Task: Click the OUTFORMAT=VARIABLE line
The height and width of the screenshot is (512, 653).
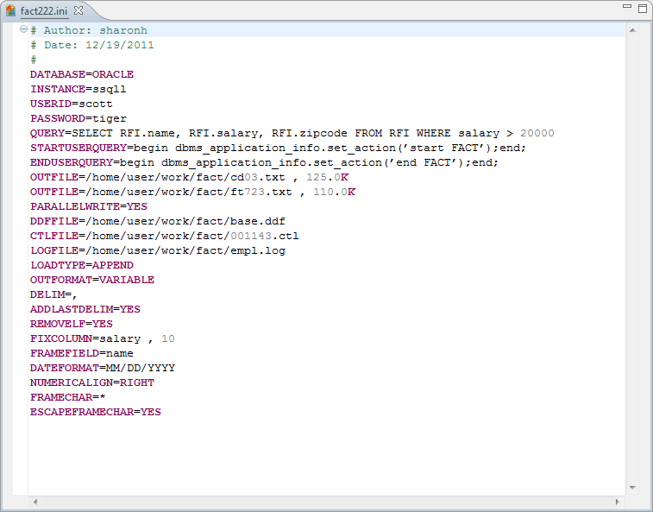Action: point(92,280)
